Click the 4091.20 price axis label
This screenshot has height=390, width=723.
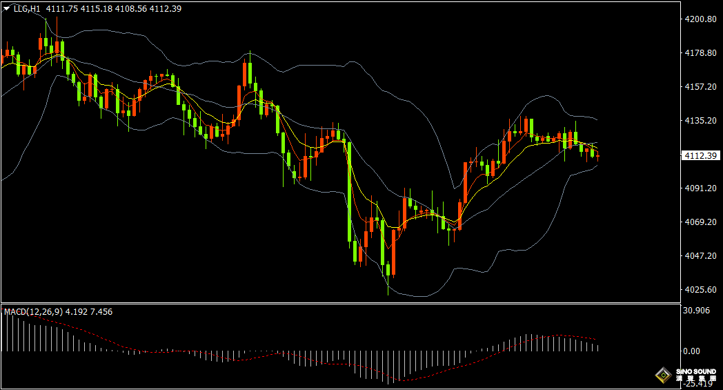coord(700,188)
